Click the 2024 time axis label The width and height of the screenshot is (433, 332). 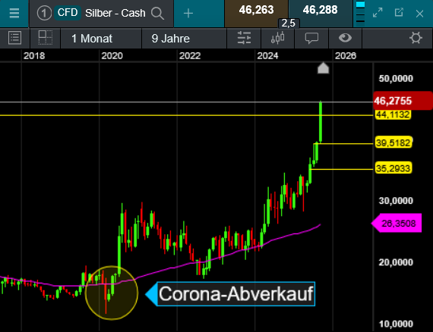(x=267, y=56)
